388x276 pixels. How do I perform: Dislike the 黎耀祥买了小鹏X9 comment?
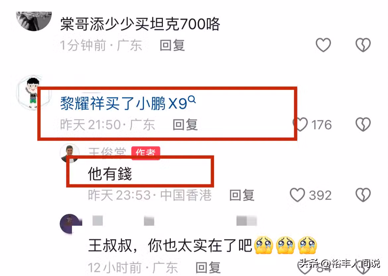point(363,124)
